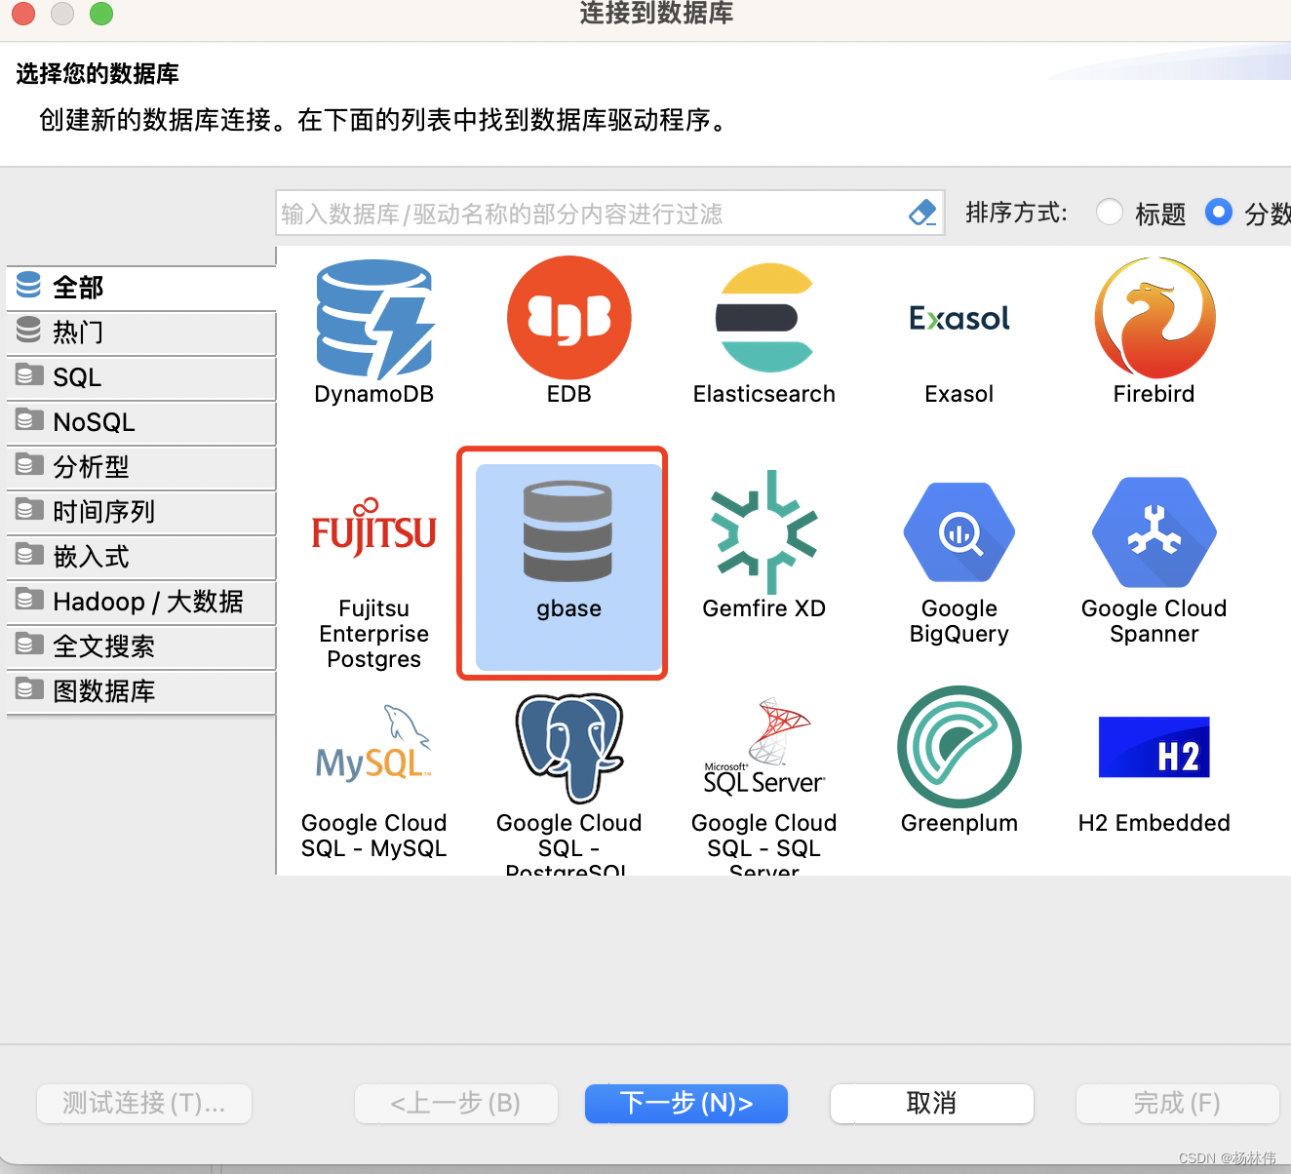This screenshot has height=1174, width=1291.
Task: Open the 全部 category
Action: coord(141,288)
